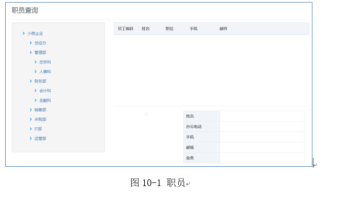Viewport: 337px width, 197px height.
Task: Click the 员工编码 column header
Action: coord(125,29)
